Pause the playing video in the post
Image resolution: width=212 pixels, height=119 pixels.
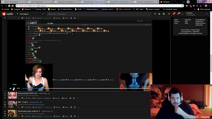pyautogui.click(x=14, y=88)
